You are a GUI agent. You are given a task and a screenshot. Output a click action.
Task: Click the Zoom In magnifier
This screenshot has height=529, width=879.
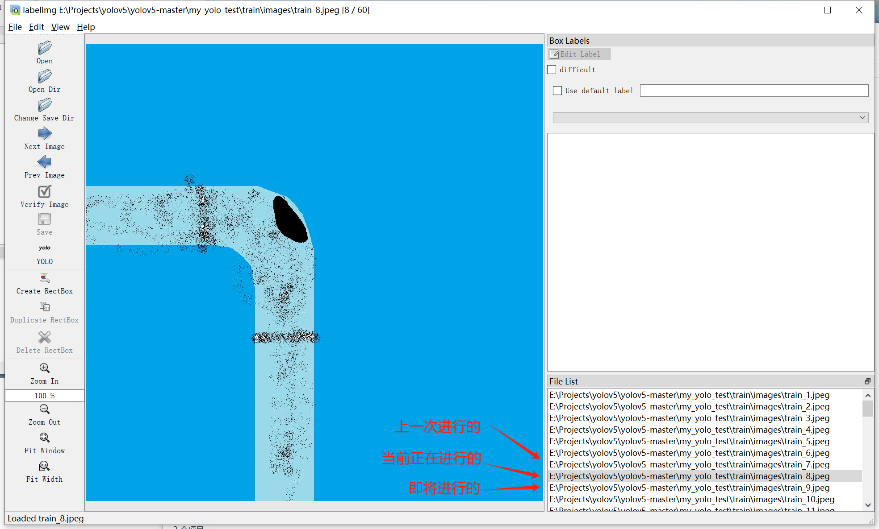(x=44, y=368)
